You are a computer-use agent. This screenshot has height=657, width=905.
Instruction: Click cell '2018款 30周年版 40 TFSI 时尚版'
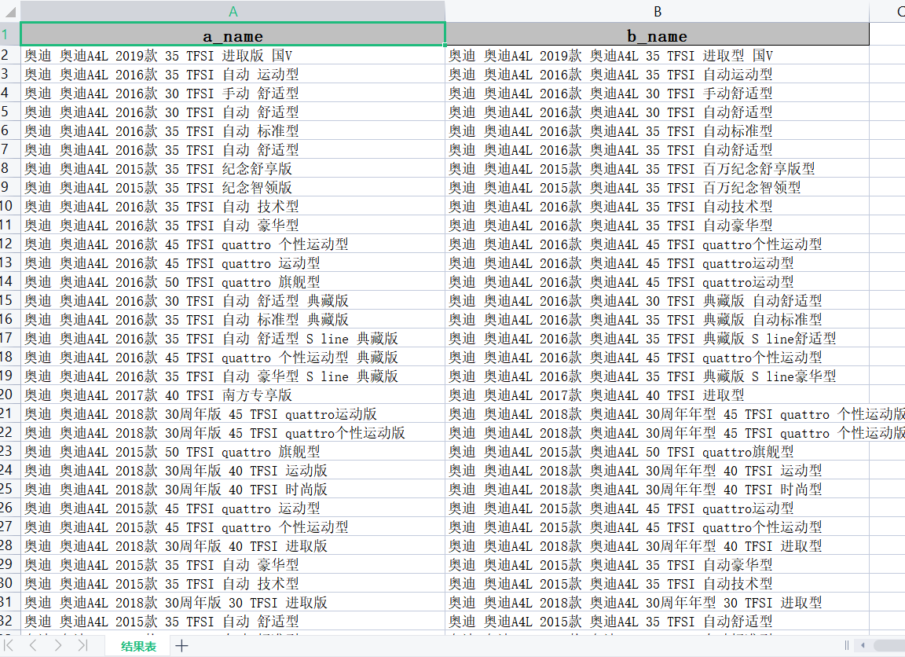(233, 489)
